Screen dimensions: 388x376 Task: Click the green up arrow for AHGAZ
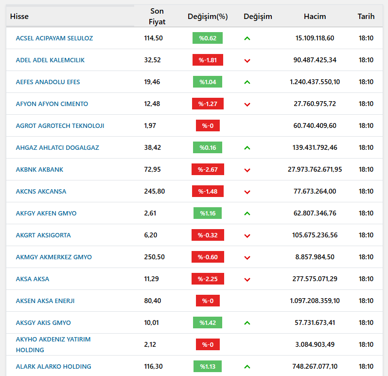click(x=247, y=148)
